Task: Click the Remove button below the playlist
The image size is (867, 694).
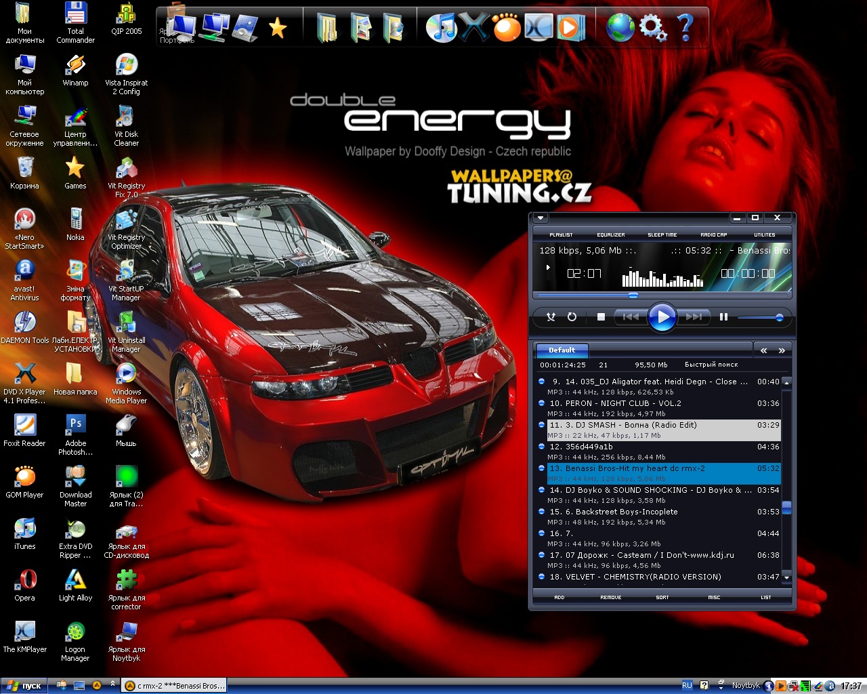Action: 610,597
